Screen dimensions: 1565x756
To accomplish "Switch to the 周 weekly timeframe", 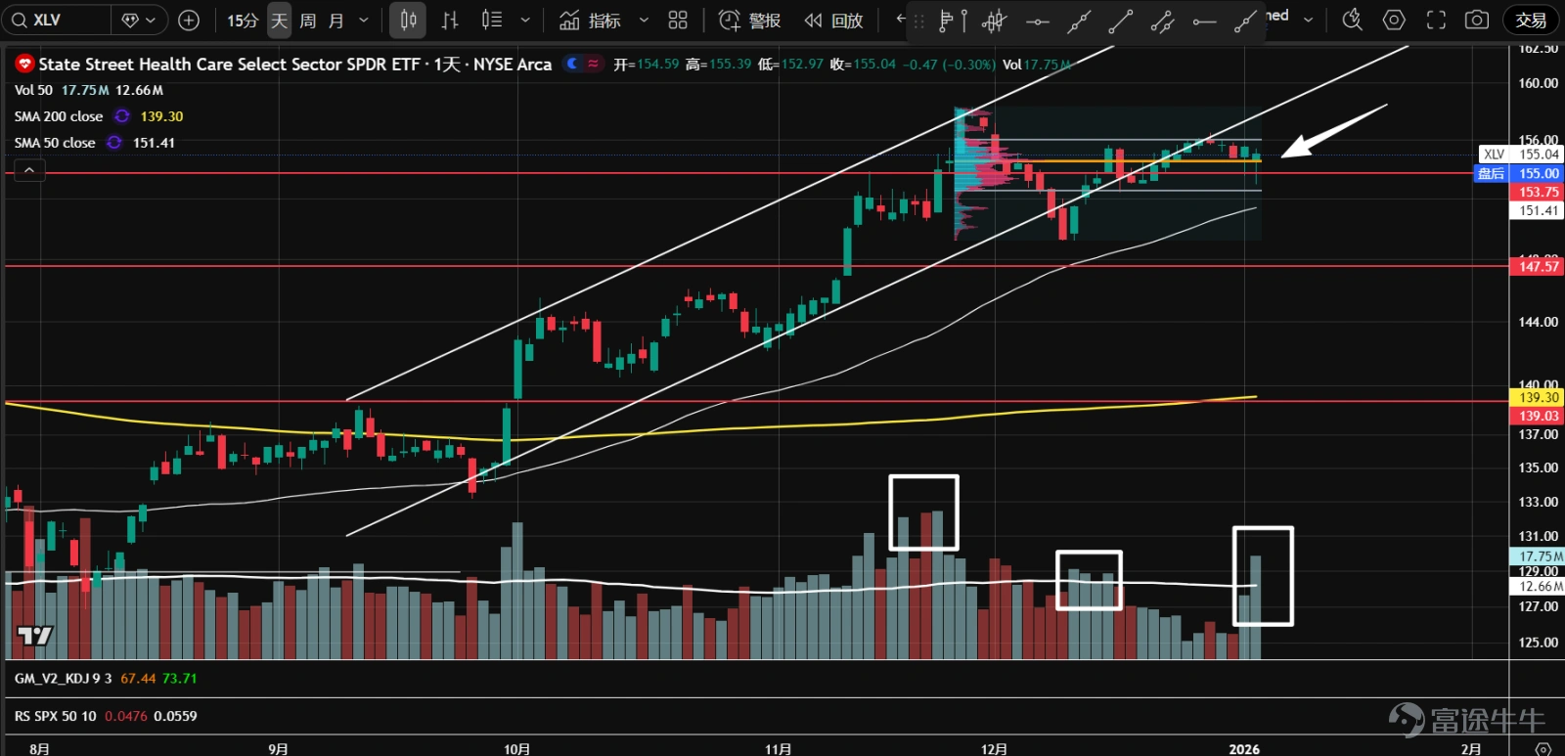I will pos(307,21).
